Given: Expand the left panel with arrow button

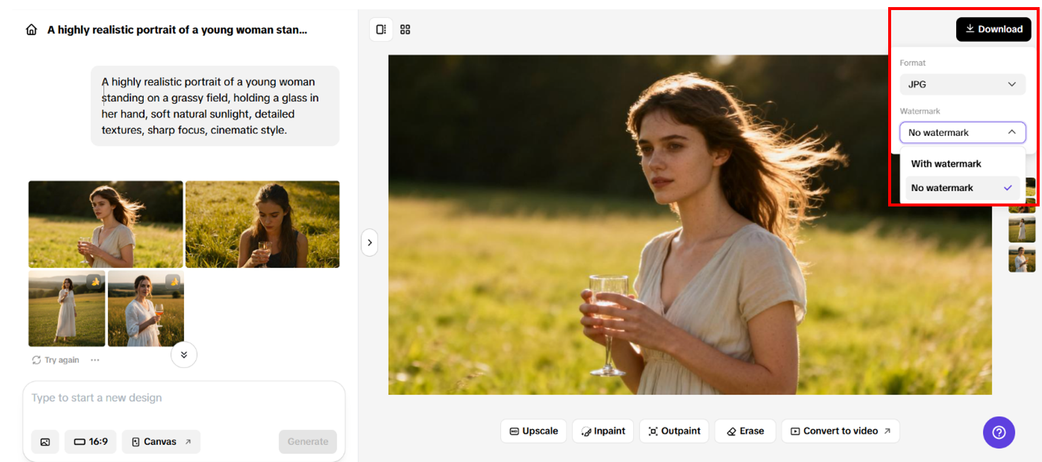Looking at the screenshot, I should tap(370, 243).
